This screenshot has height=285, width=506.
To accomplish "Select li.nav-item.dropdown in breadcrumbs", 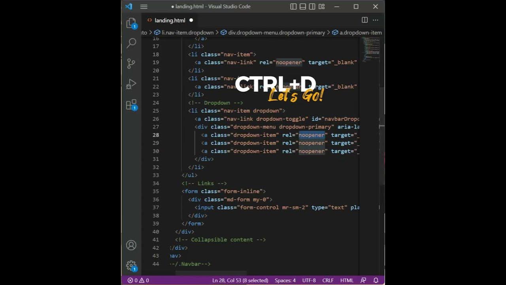I will pos(184,32).
